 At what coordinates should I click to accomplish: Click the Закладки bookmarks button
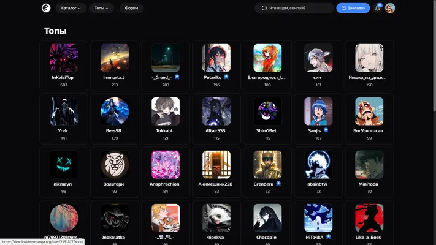click(353, 8)
